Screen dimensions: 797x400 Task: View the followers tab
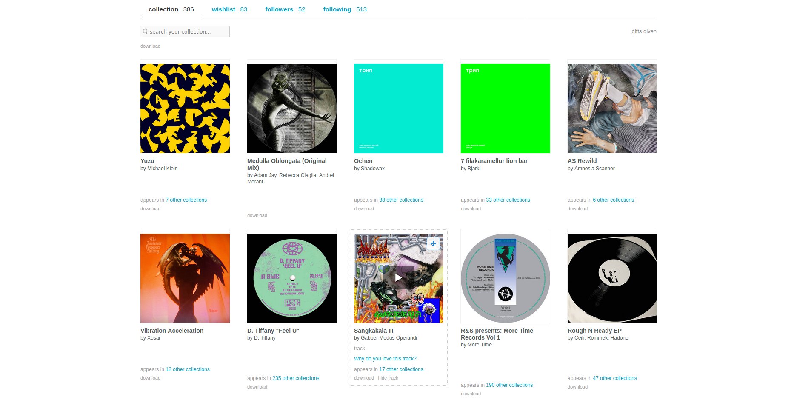(285, 9)
